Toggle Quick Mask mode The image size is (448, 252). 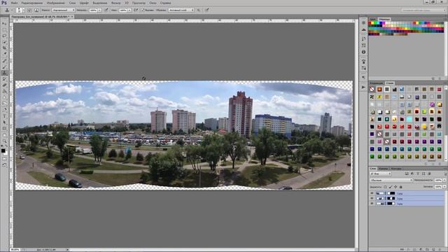pyautogui.click(x=4, y=159)
